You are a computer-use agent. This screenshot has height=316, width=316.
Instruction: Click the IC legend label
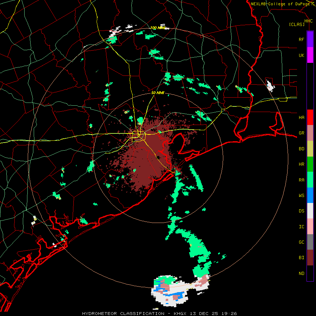[301, 227]
